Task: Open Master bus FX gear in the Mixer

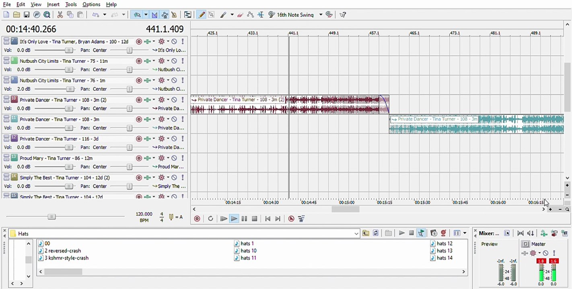Action: (x=533, y=253)
